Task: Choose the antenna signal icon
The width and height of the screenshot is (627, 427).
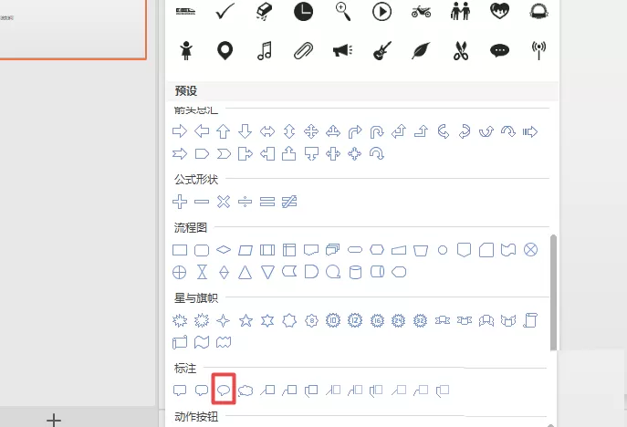Action: point(538,51)
